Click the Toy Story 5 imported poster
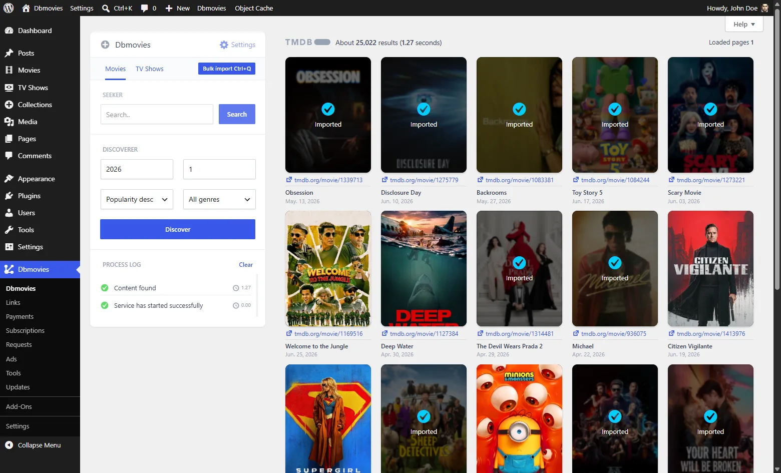The image size is (781, 473). 615,115
